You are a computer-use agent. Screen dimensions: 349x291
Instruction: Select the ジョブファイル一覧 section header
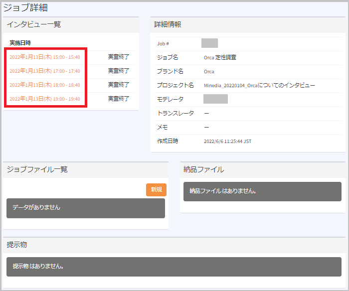(x=37, y=169)
